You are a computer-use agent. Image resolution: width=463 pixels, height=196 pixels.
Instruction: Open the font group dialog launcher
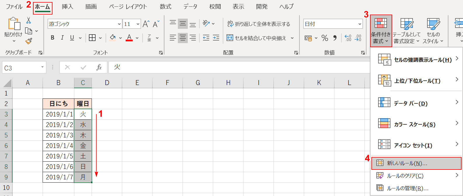[x=161, y=53]
